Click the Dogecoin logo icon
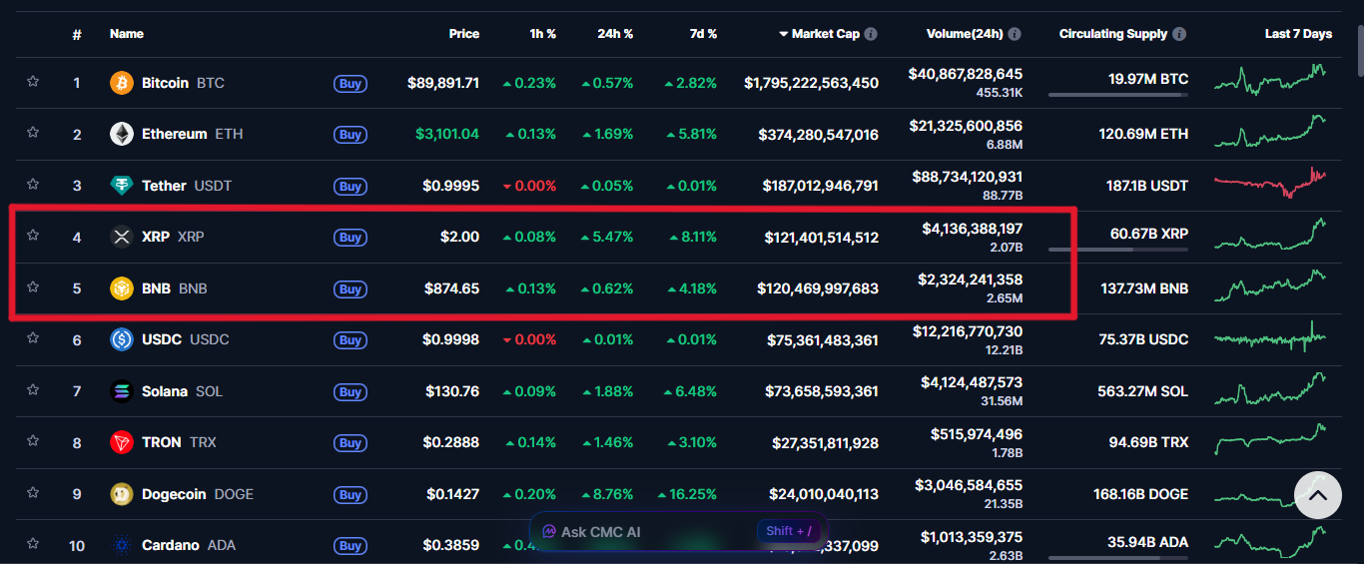This screenshot has width=1364, height=564. point(121,494)
